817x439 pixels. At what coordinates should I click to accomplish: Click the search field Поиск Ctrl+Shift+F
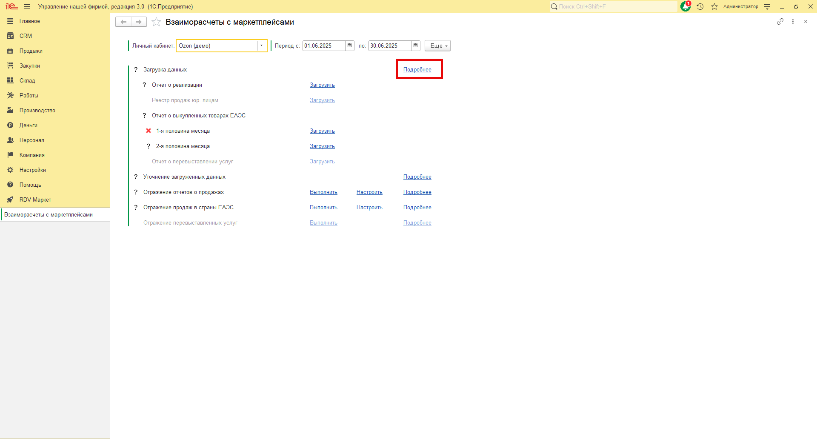(615, 6)
